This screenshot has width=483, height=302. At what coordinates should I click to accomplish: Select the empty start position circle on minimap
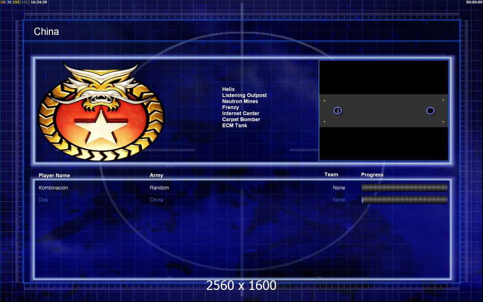click(x=430, y=111)
